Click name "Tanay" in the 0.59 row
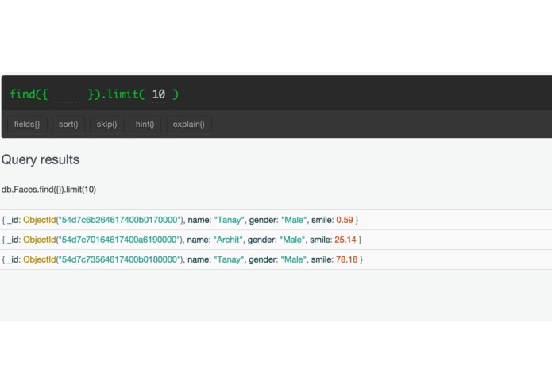The width and height of the screenshot is (552, 392). 230,220
